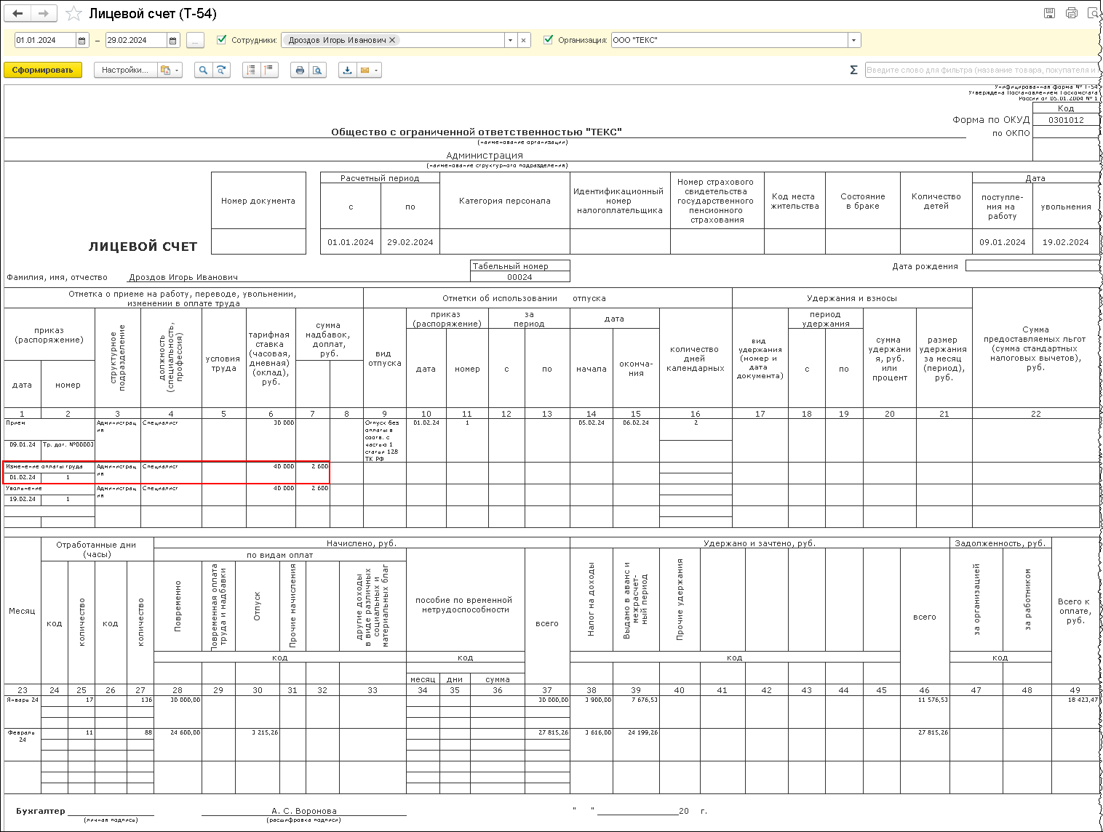Click the Дата рождения label

pos(925,266)
